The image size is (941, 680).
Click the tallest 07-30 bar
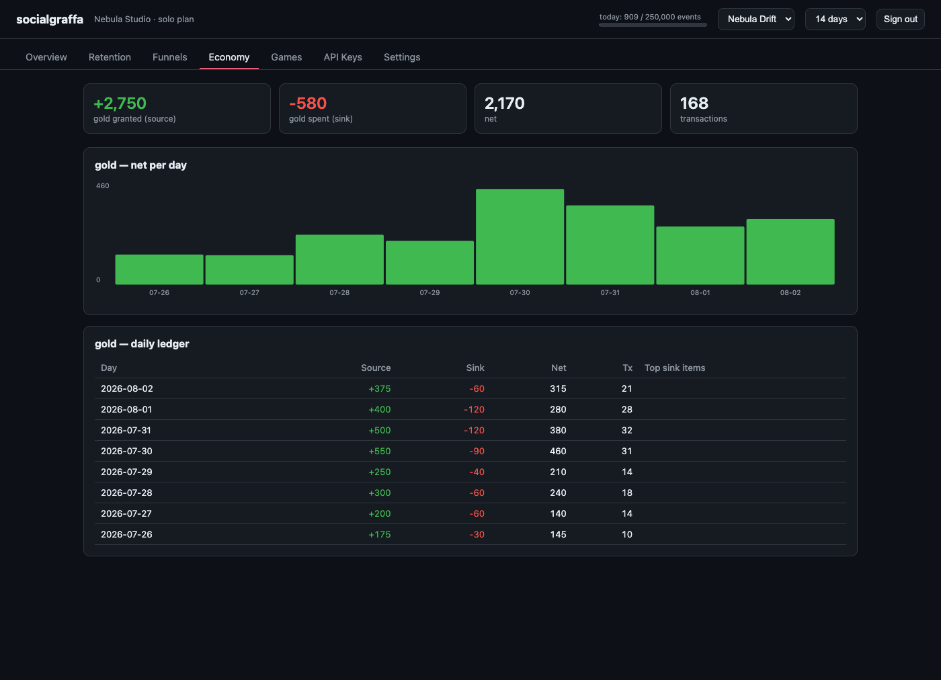pos(520,237)
